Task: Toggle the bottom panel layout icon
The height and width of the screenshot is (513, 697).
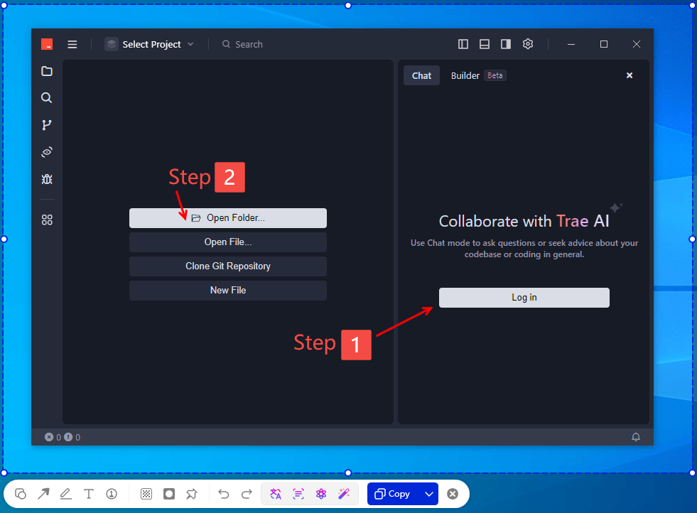Action: pyautogui.click(x=484, y=44)
